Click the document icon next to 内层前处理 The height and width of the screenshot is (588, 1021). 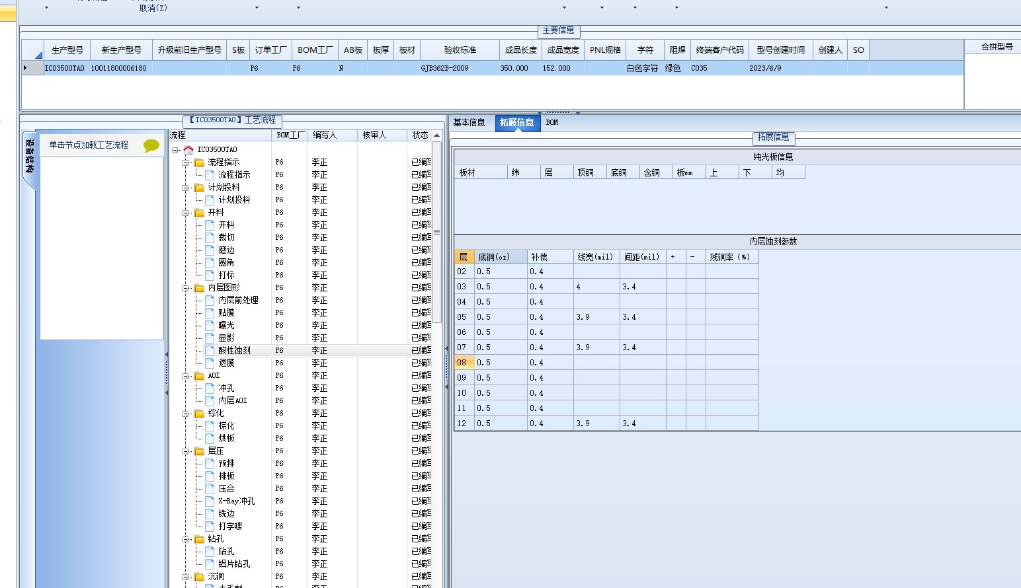[x=210, y=301]
